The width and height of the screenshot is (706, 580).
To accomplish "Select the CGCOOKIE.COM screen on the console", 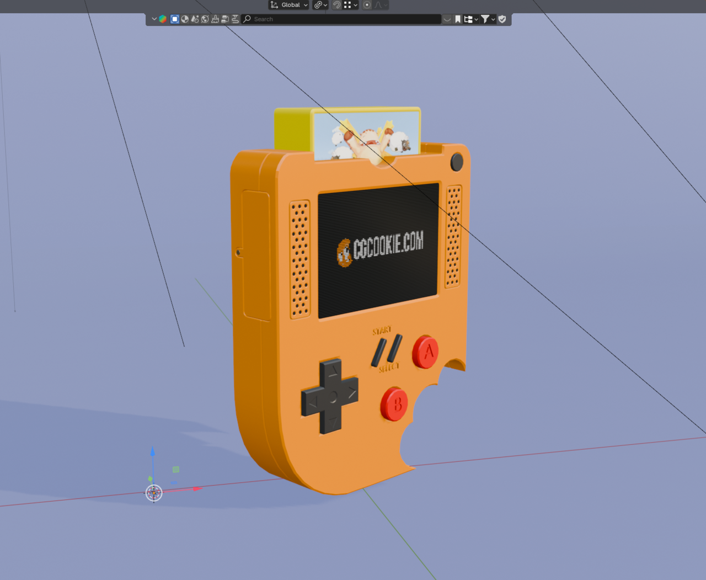I will coord(378,251).
